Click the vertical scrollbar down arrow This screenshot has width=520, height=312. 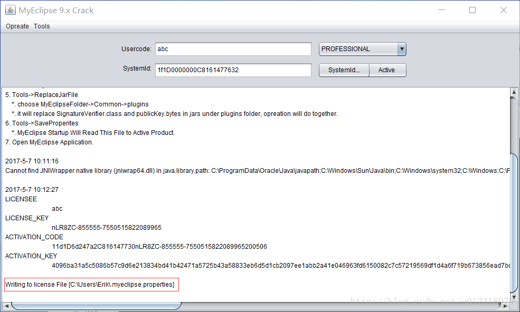(514, 297)
